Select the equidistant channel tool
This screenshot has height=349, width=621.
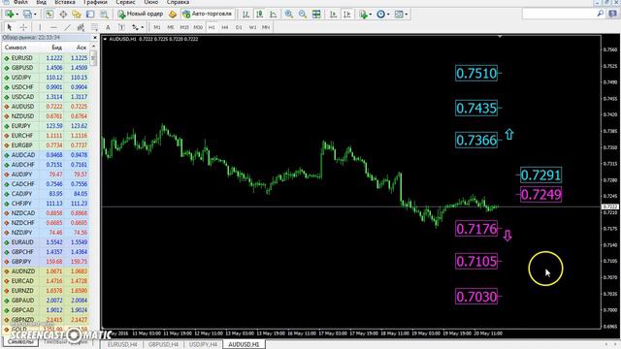[x=81, y=27]
